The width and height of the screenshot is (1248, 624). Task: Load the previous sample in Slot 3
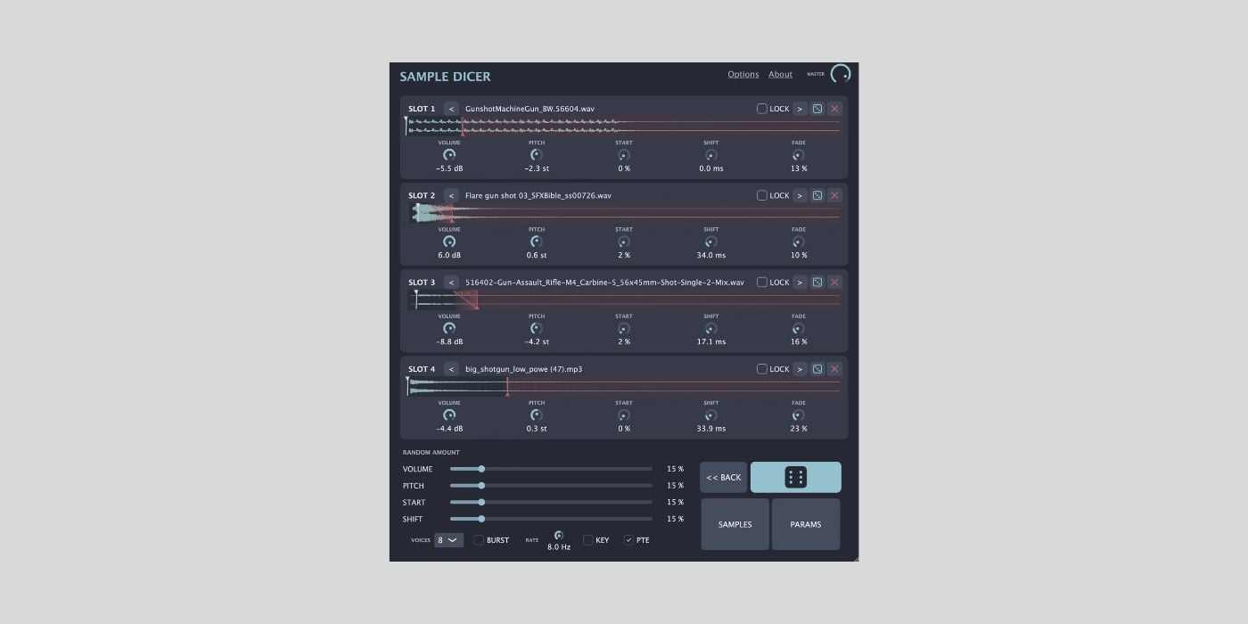click(x=451, y=282)
